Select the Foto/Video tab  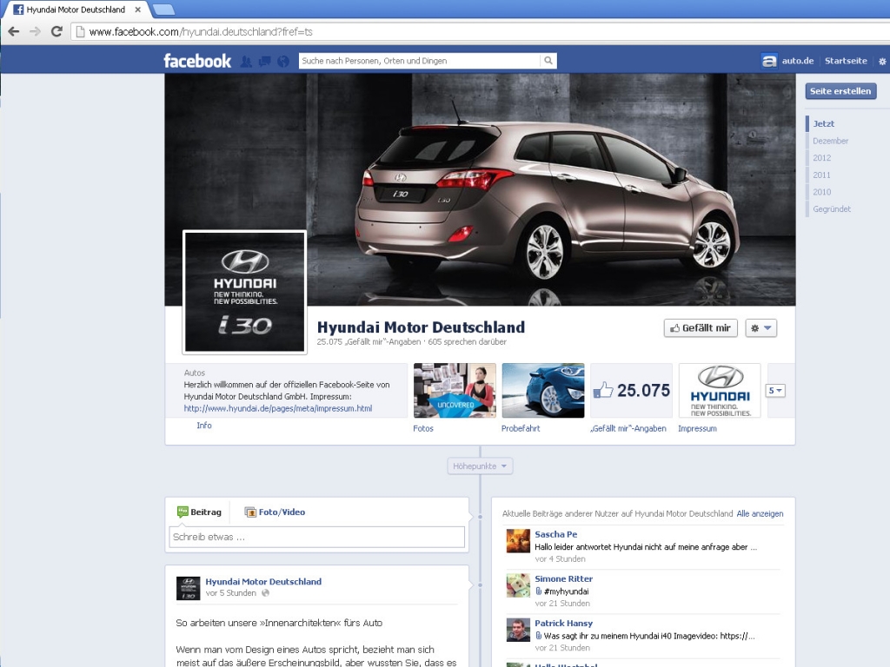(275, 512)
